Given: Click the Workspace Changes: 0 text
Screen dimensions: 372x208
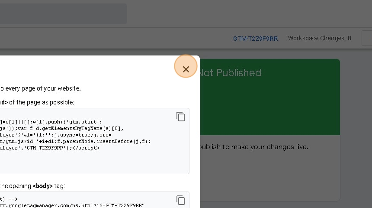Looking at the screenshot, I should 319,38.
